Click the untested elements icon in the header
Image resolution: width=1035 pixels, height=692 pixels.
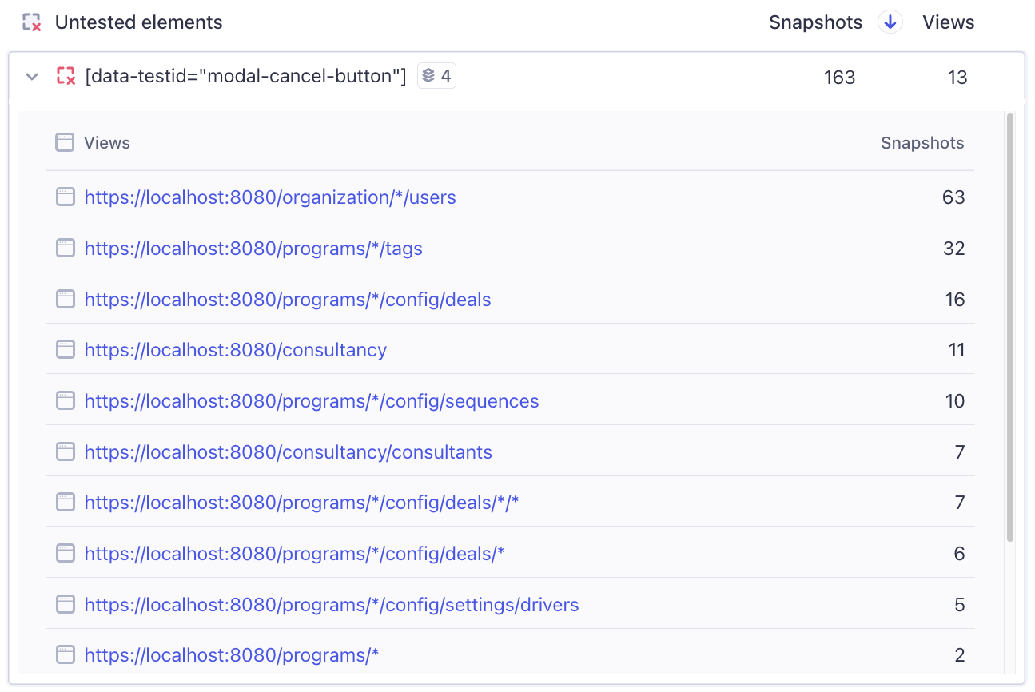32,22
